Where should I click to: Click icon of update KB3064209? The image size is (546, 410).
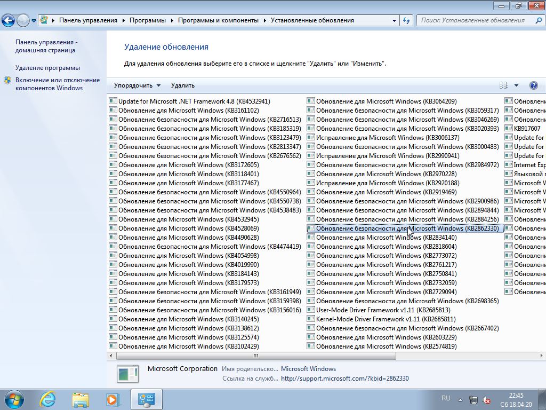(x=311, y=101)
